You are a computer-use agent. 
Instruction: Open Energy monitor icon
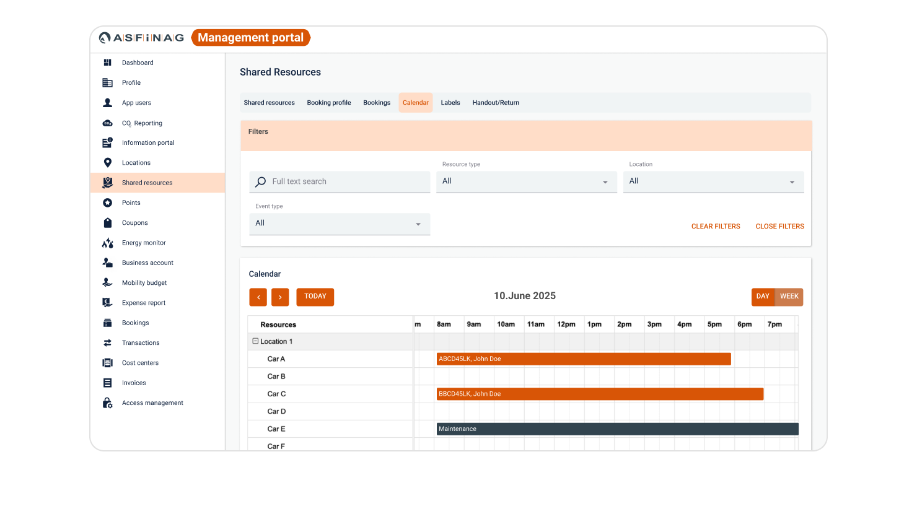pyautogui.click(x=107, y=243)
